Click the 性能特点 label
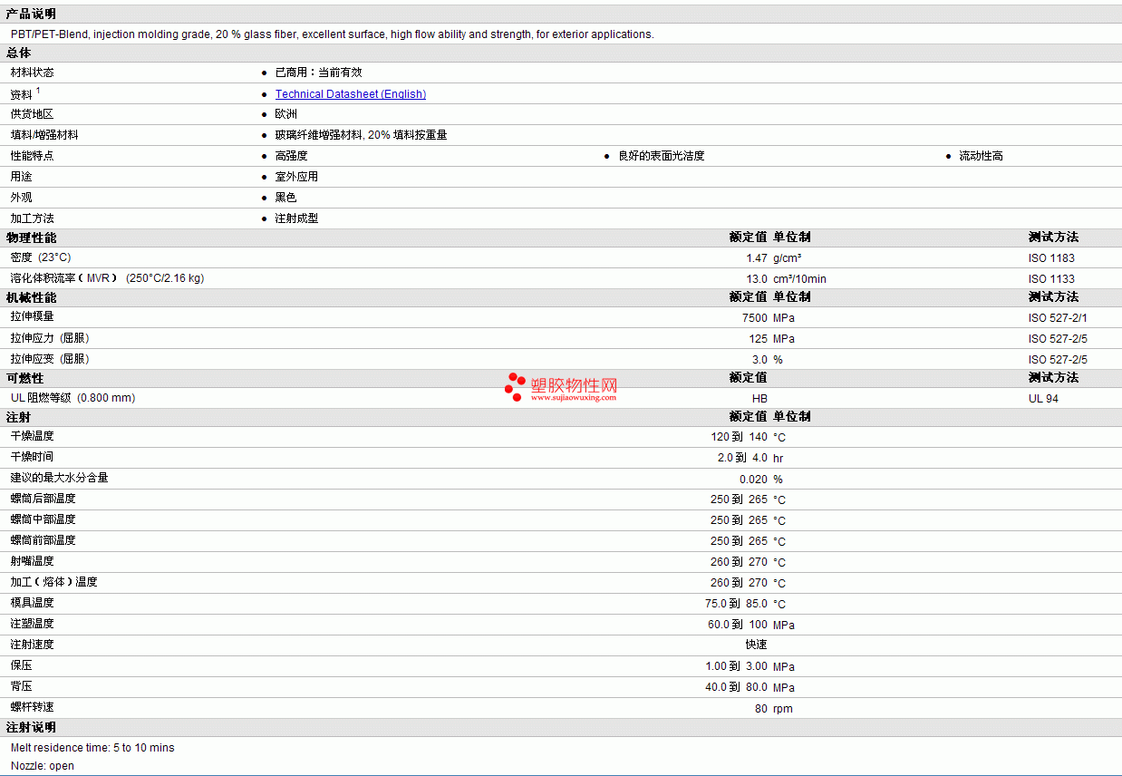The height and width of the screenshot is (776, 1122). [33, 156]
